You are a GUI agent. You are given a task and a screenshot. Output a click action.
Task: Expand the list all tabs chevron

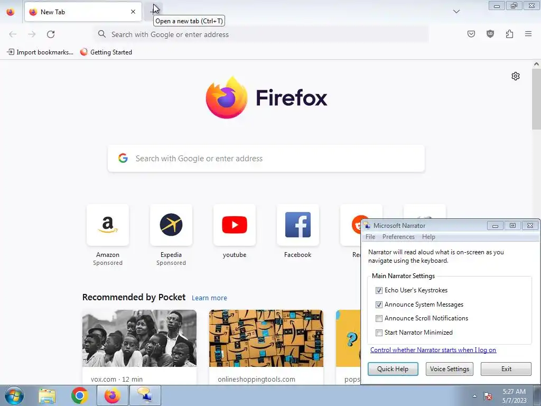[456, 12]
